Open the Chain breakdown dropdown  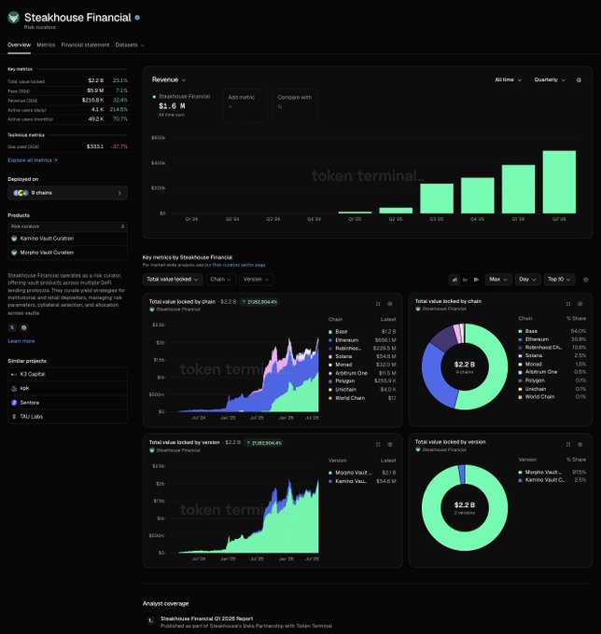(x=220, y=280)
